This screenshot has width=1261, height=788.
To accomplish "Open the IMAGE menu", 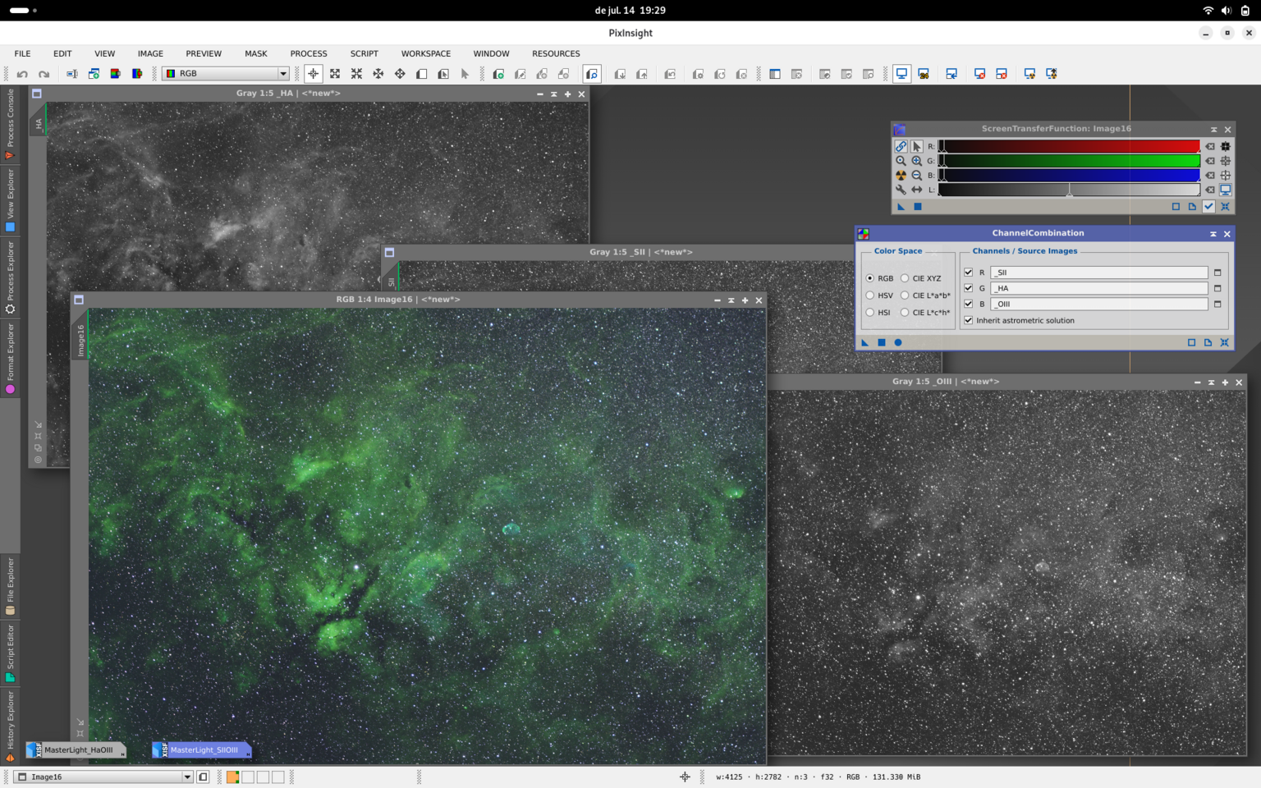I will tap(150, 53).
